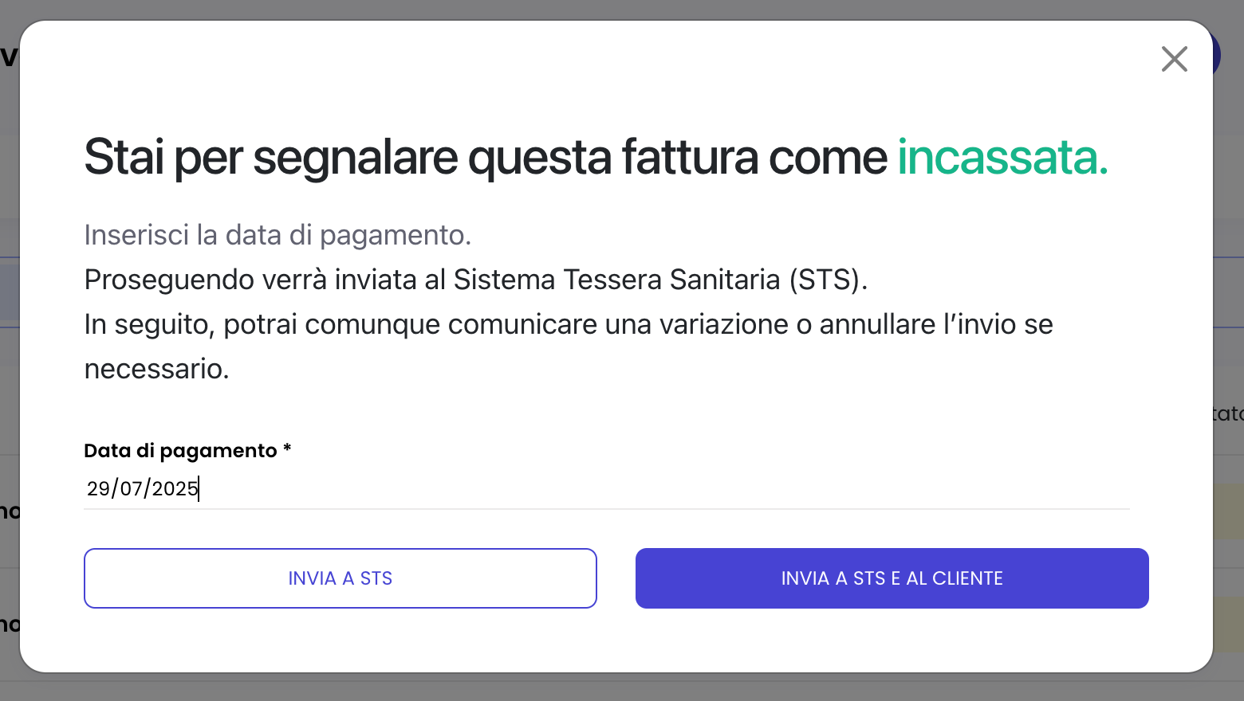Click the dark blue round button behind the dialog
The width and height of the screenshot is (1244, 701).
pyautogui.click(x=1217, y=56)
